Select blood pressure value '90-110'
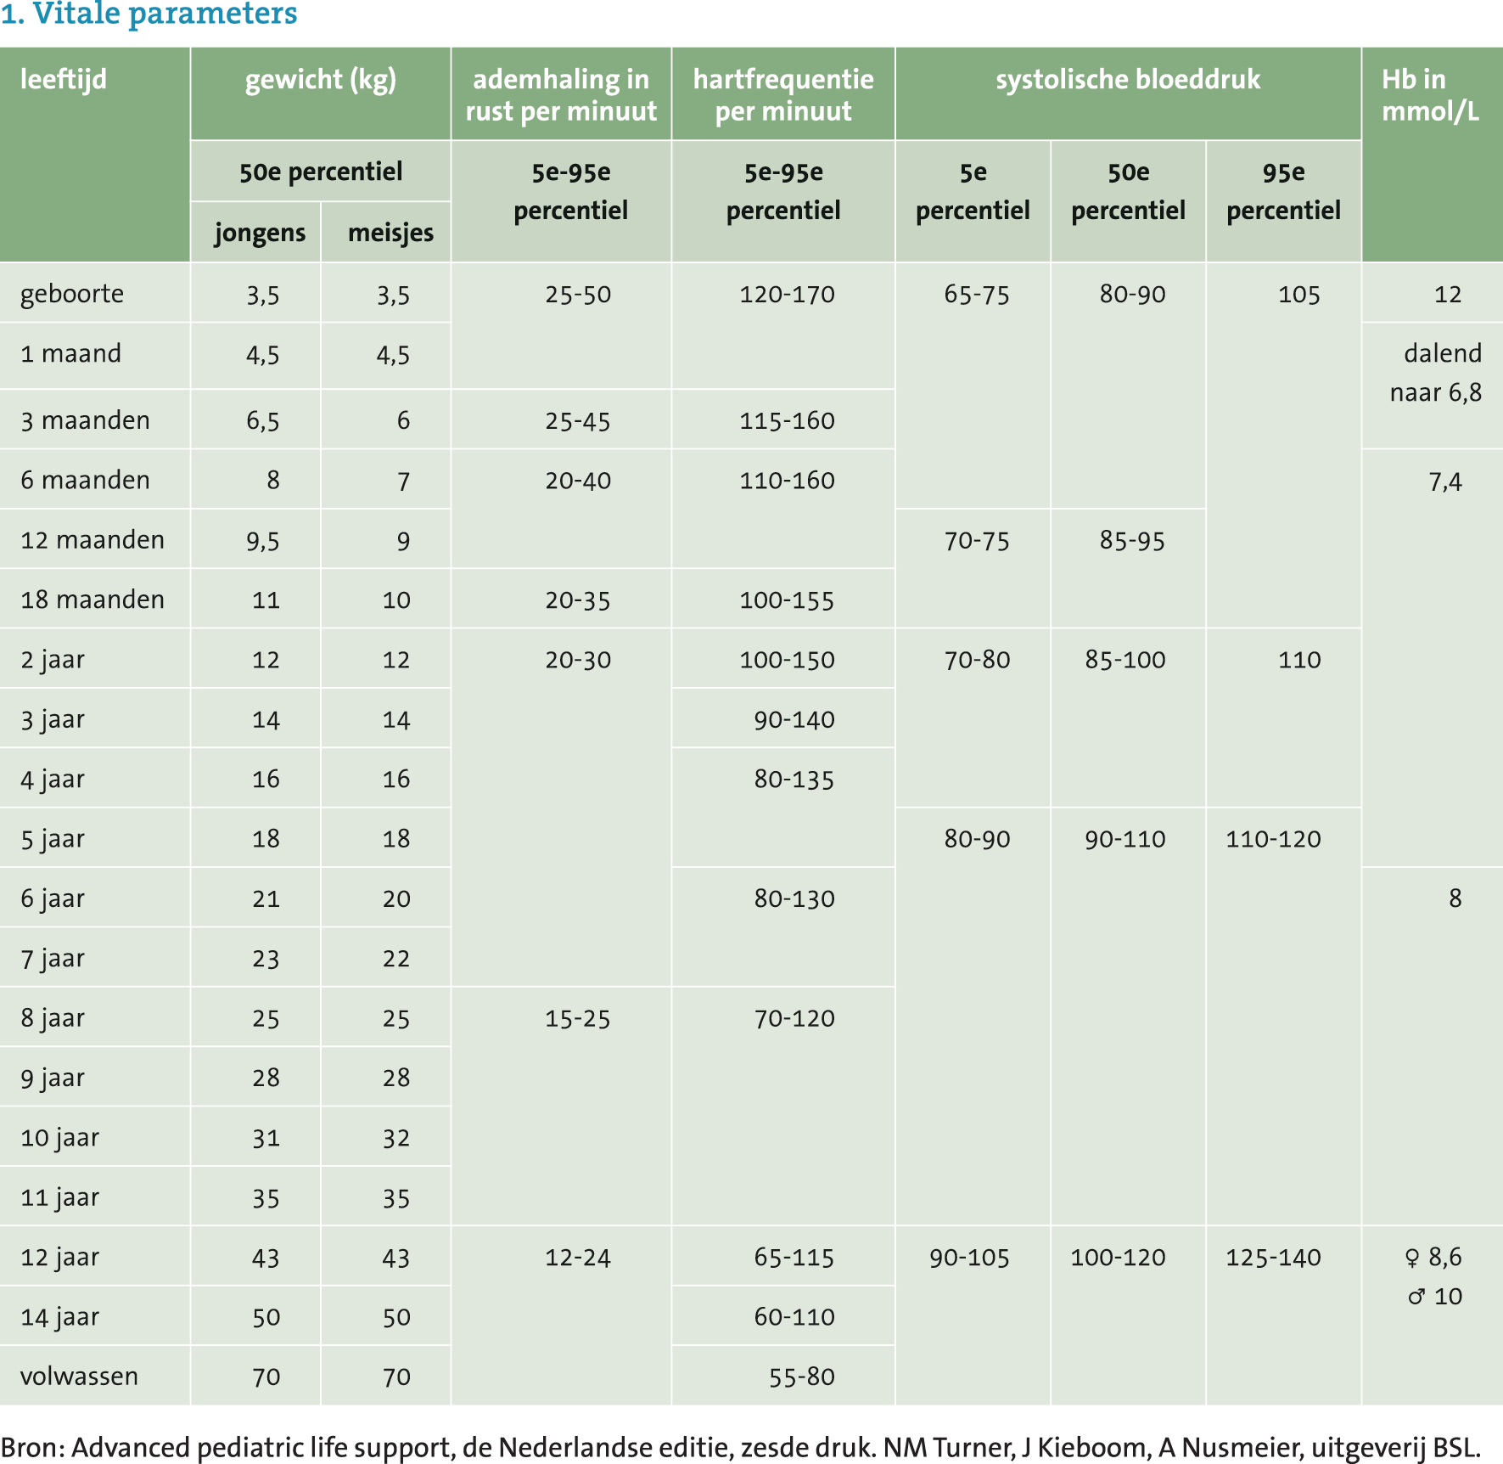Viewport: 1503px width, 1464px height. 1125,839
